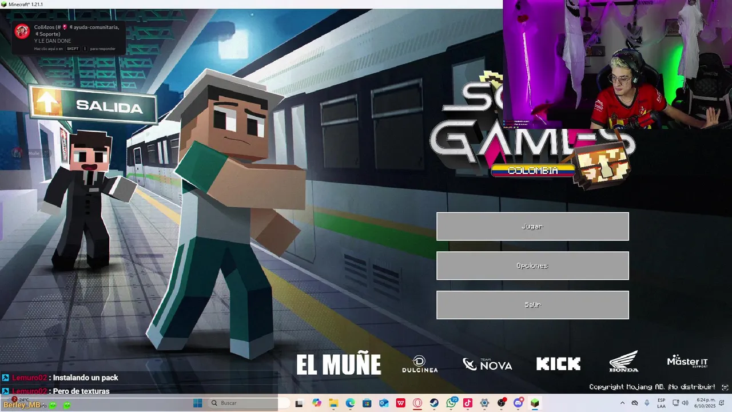The image size is (732, 412).
Task: Click the 'Y LE DAN DONE' notification message
Action: click(x=53, y=41)
